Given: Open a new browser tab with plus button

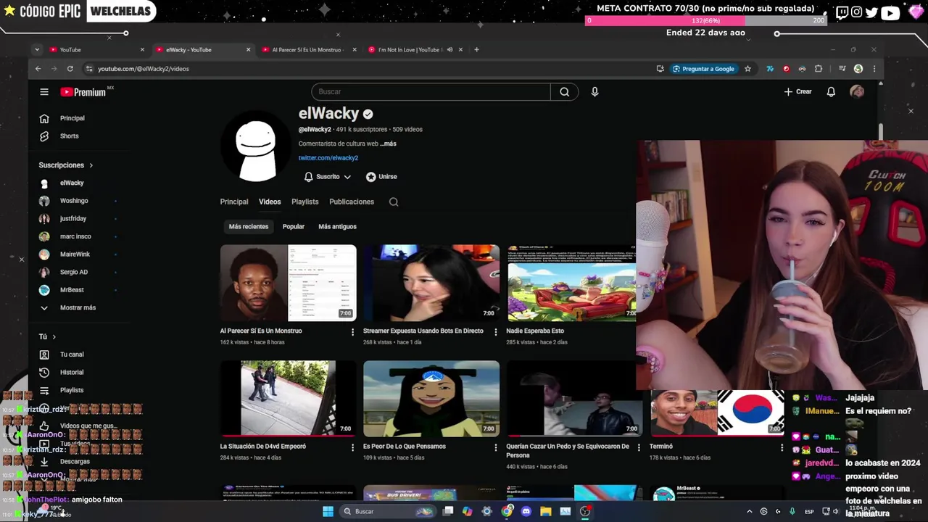Looking at the screenshot, I should click(x=476, y=50).
